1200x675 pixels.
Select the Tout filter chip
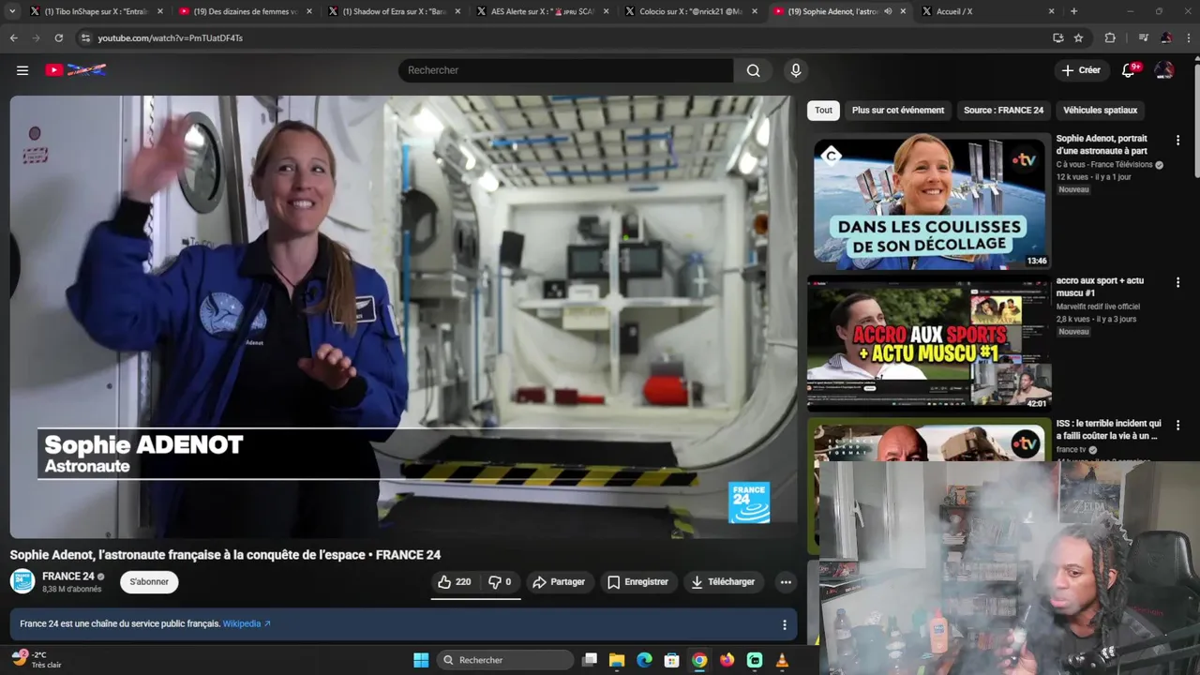tap(823, 111)
